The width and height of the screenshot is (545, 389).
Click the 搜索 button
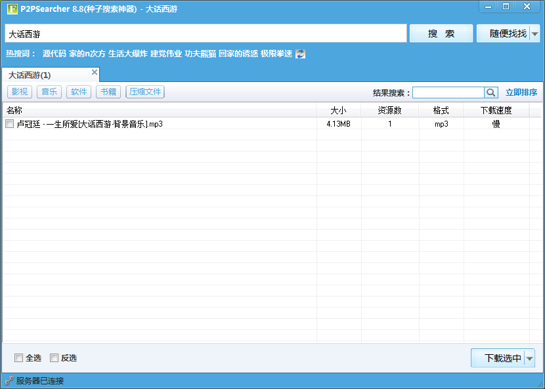coord(441,33)
